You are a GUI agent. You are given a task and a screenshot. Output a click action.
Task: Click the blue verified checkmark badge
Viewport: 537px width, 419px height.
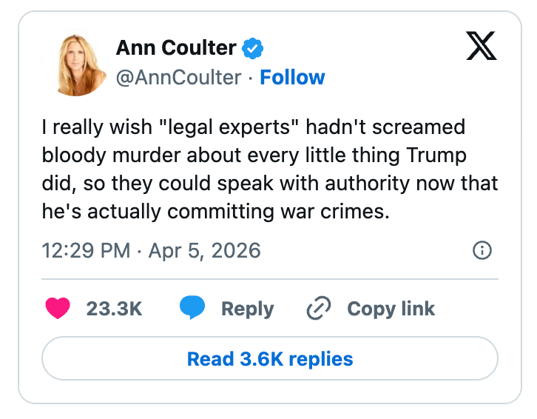pyautogui.click(x=254, y=50)
